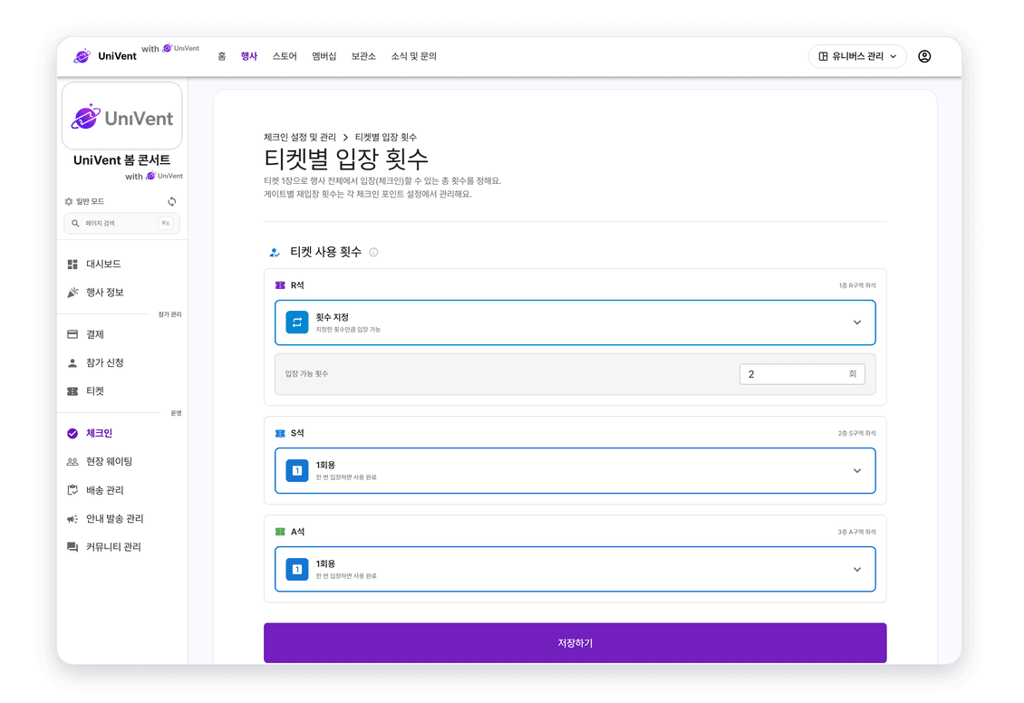The image size is (1024, 703).
Task: Expand the R석 횟수 지정 dropdown
Action: coord(575,323)
